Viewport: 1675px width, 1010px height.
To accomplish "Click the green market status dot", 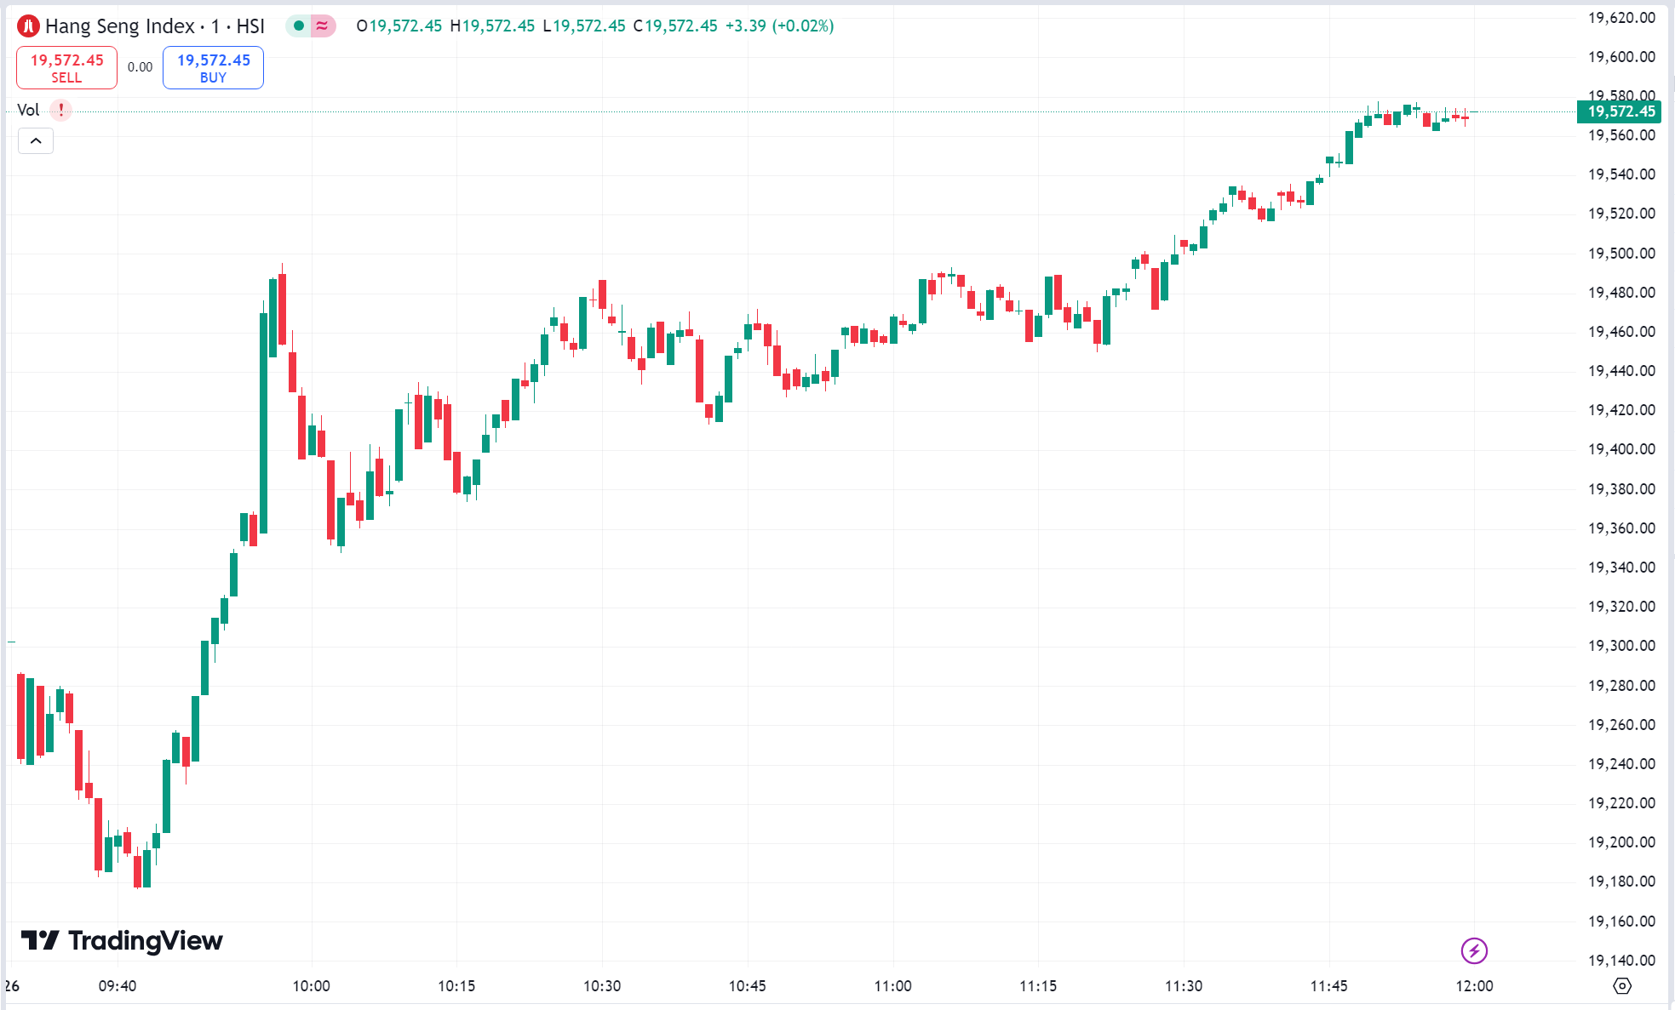I will 299,26.
